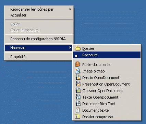Choose the Document texte entry label
The image size is (146, 124).
(96, 110)
